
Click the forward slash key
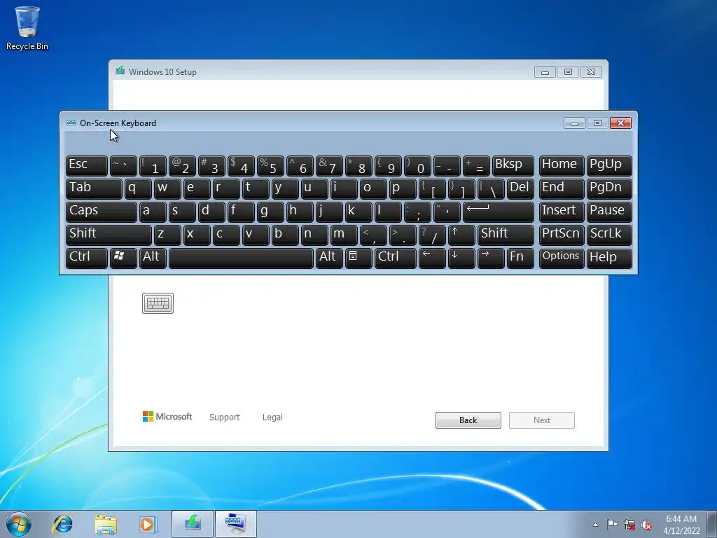point(432,235)
